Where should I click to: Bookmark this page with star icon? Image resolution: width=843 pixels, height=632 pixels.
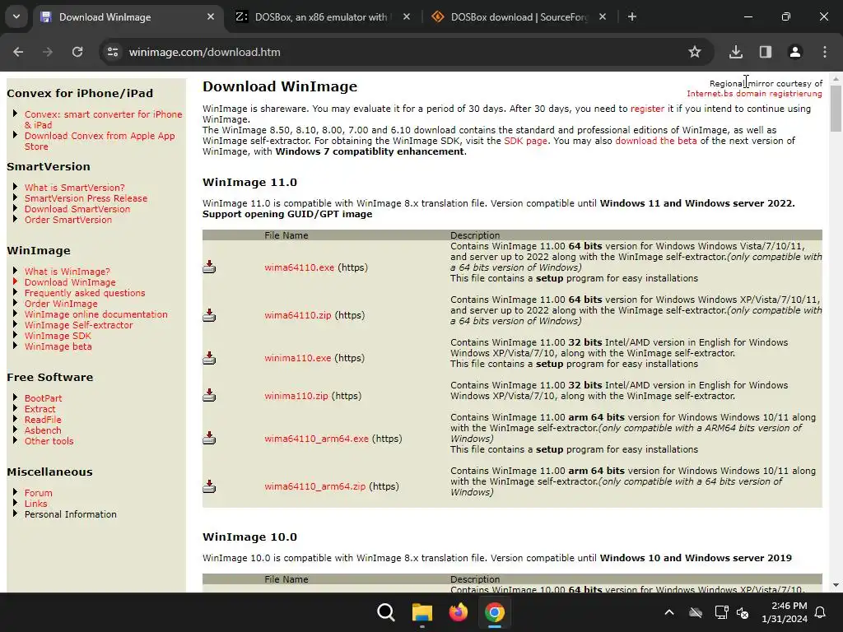click(x=695, y=52)
